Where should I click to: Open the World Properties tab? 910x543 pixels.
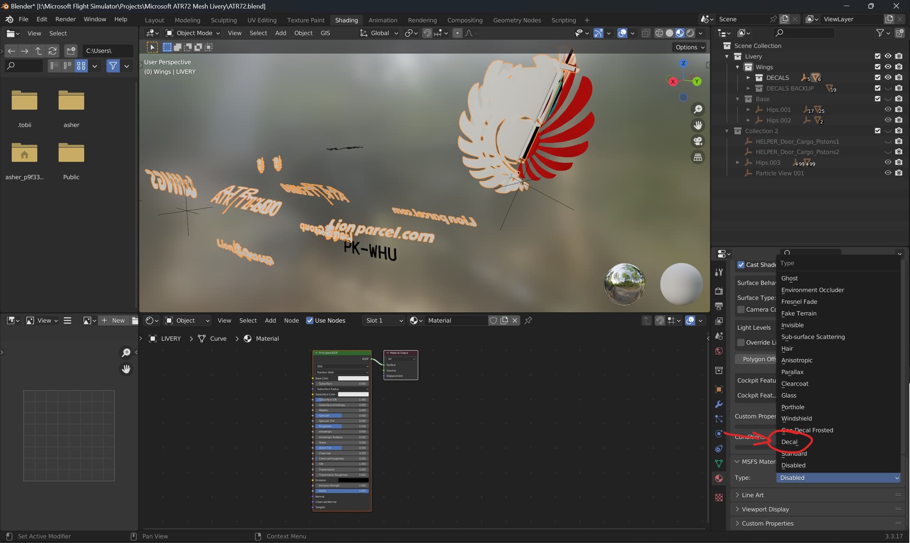pyautogui.click(x=719, y=351)
